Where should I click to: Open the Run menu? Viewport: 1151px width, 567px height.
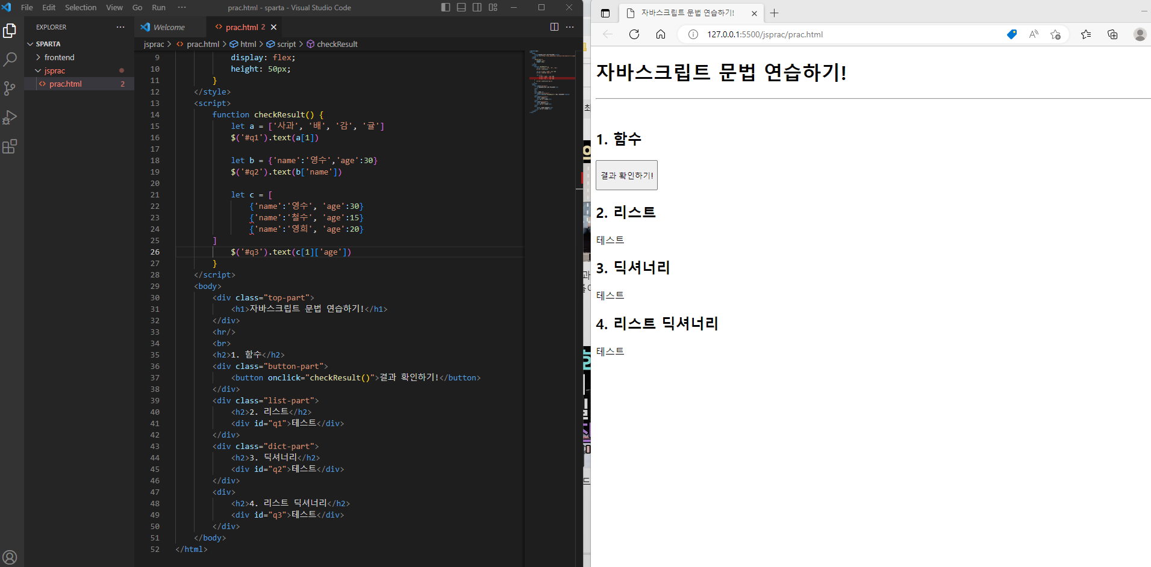point(158,7)
